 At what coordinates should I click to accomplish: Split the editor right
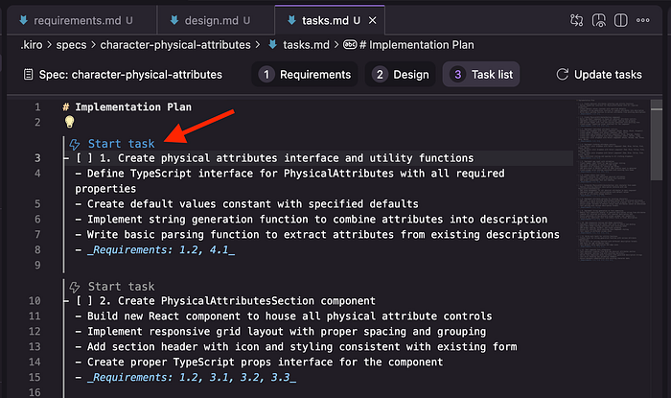coord(623,19)
